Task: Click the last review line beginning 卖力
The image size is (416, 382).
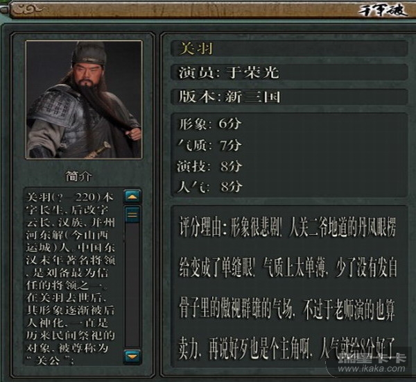Action: point(288,348)
